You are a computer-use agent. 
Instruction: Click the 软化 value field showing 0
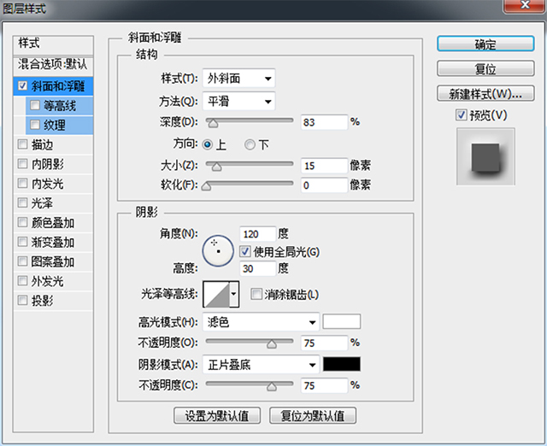click(x=325, y=185)
